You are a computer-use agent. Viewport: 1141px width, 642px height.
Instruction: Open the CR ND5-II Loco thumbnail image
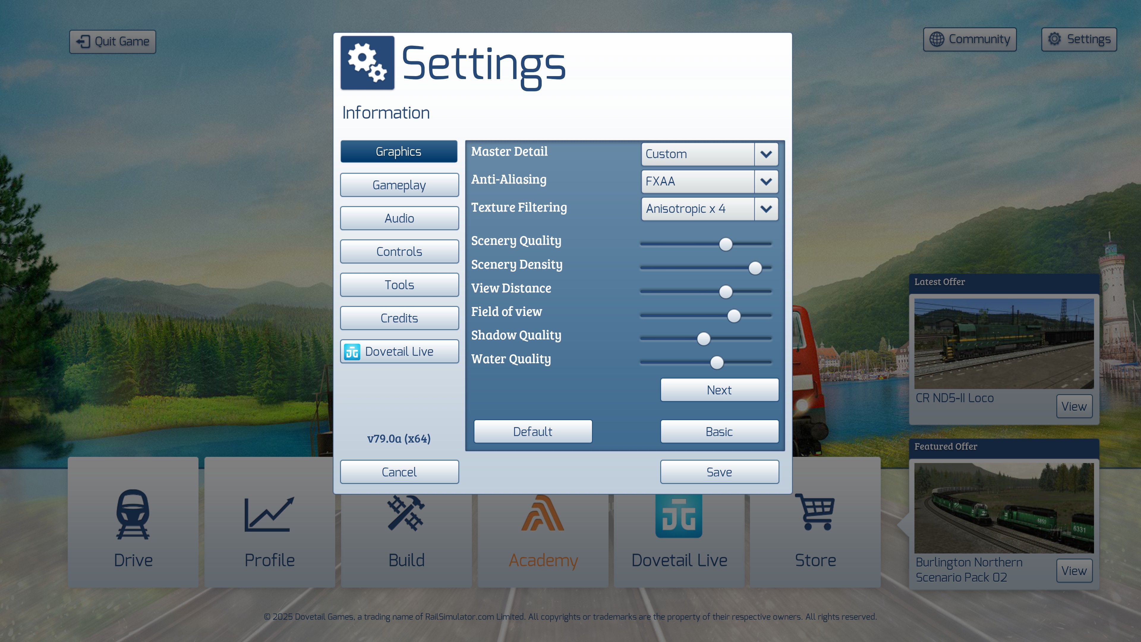tap(1004, 344)
